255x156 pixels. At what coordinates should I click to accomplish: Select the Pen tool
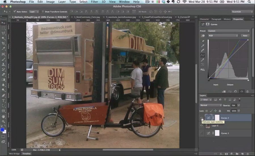coord(3,95)
